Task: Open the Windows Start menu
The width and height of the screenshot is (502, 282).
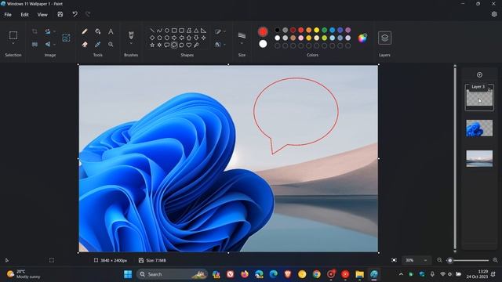Action: pos(128,274)
